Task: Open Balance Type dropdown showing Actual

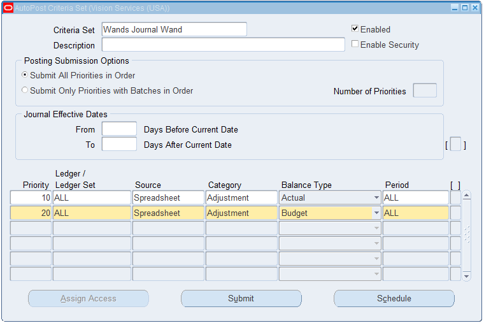Action: click(x=376, y=198)
